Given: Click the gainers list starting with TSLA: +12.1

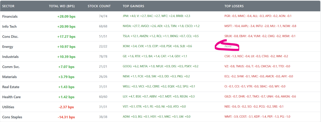Looking at the screenshot, I should tap(160, 36).
